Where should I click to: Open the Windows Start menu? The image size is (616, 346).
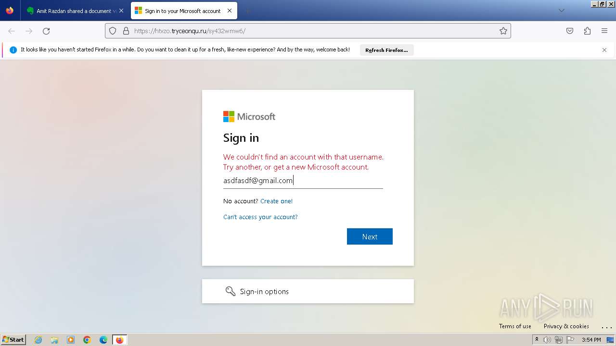pyautogui.click(x=13, y=339)
